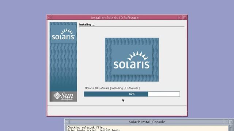Select 'Solaris 10 Software [Installing SUNWmlibt]' status text
The height and width of the screenshot is (131, 234).
click(112, 88)
